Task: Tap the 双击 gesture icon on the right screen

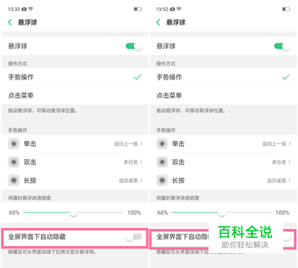Action: (x=162, y=162)
